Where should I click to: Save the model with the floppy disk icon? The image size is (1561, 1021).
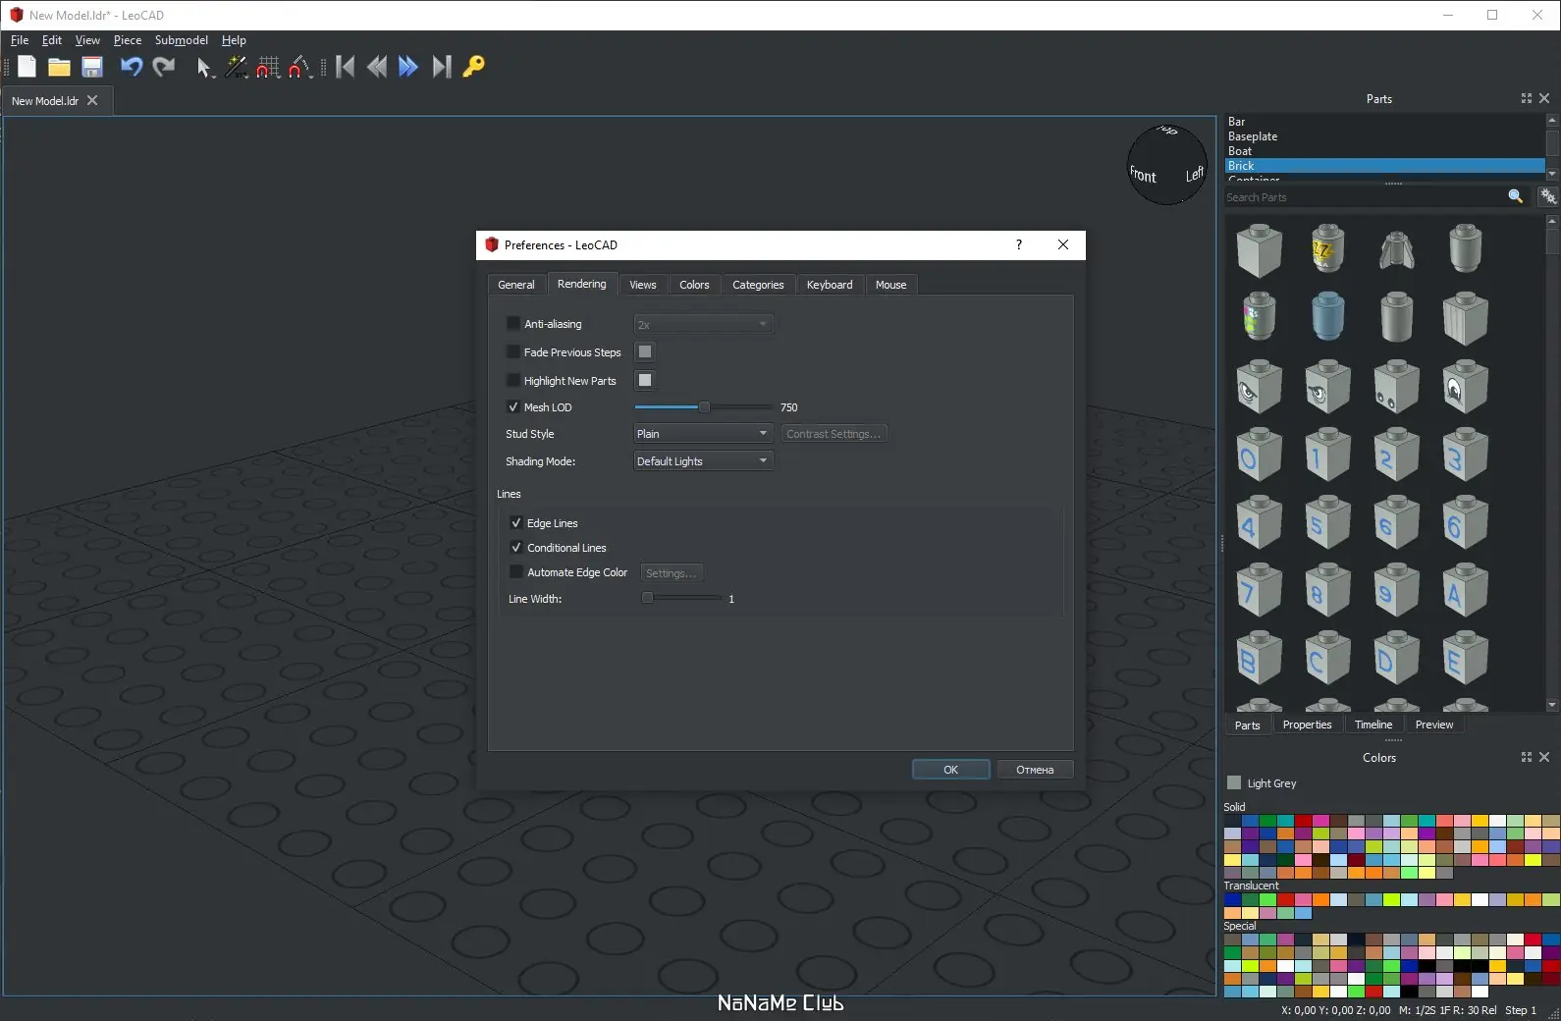pos(92,67)
